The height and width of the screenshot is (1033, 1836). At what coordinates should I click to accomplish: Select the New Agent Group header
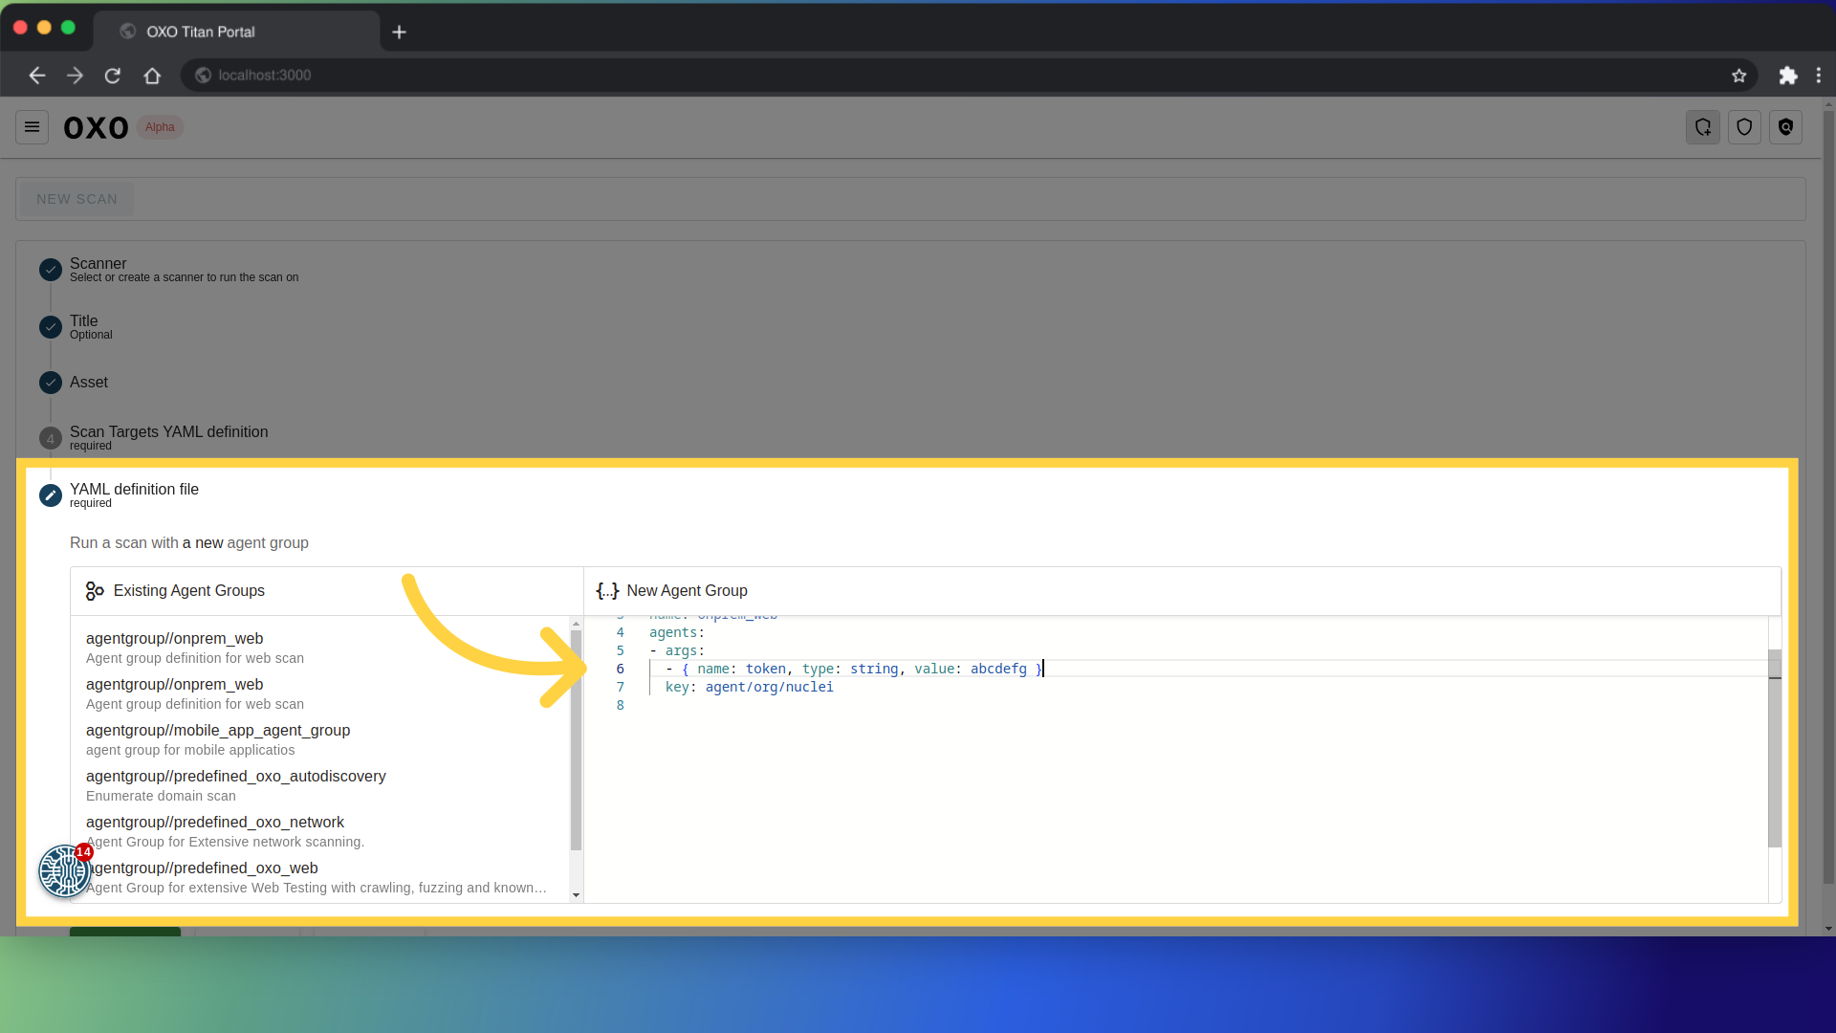pos(1182,591)
